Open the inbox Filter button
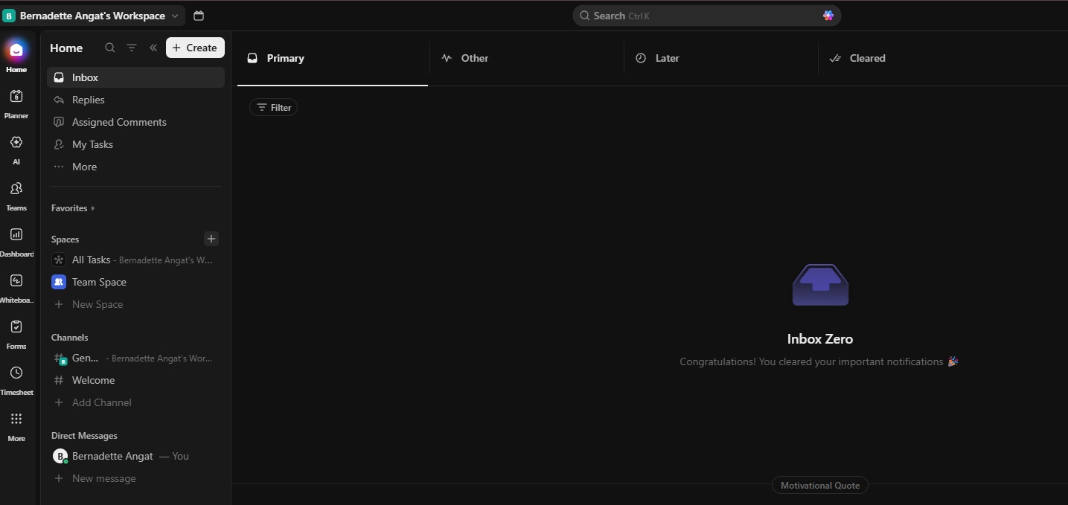1068x505 pixels. (274, 108)
